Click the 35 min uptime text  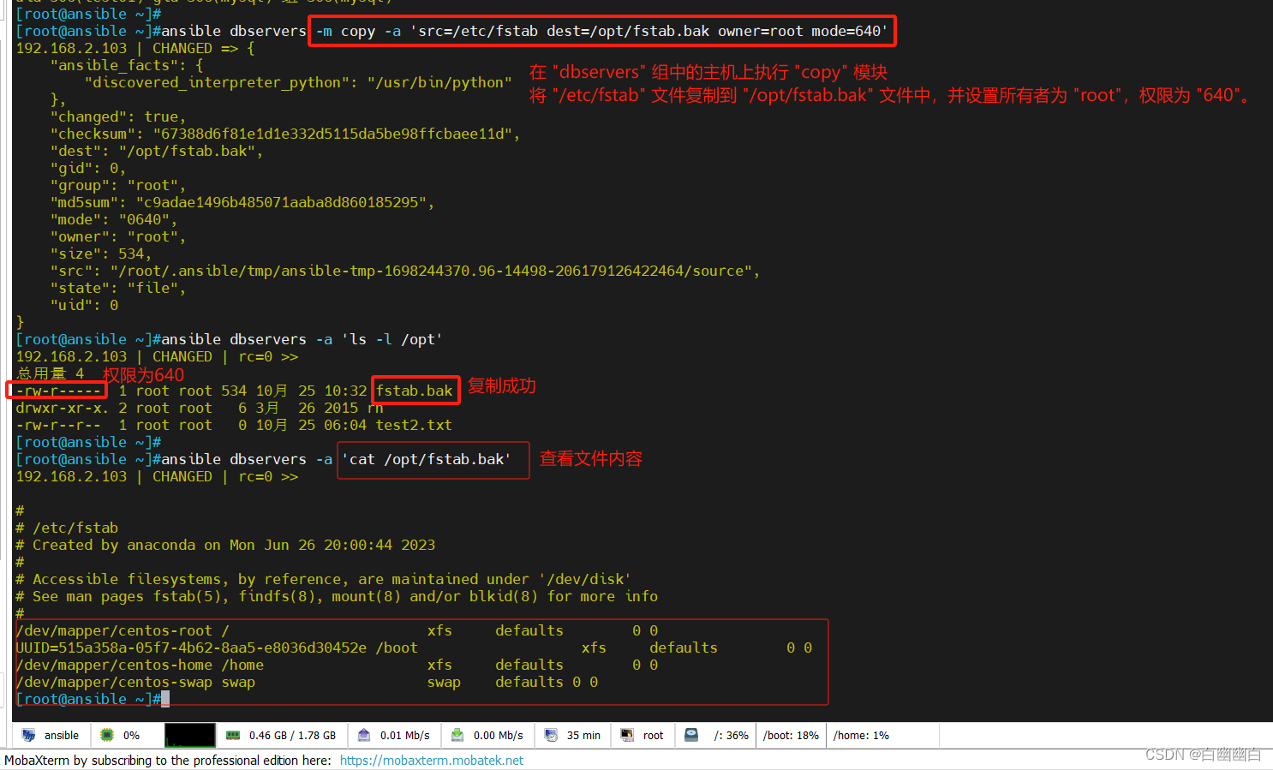point(583,735)
